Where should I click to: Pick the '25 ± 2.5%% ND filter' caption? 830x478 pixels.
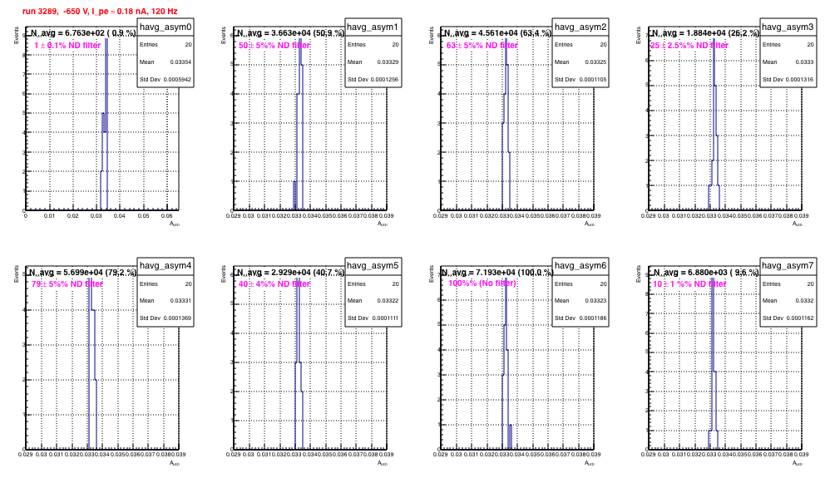(x=689, y=46)
